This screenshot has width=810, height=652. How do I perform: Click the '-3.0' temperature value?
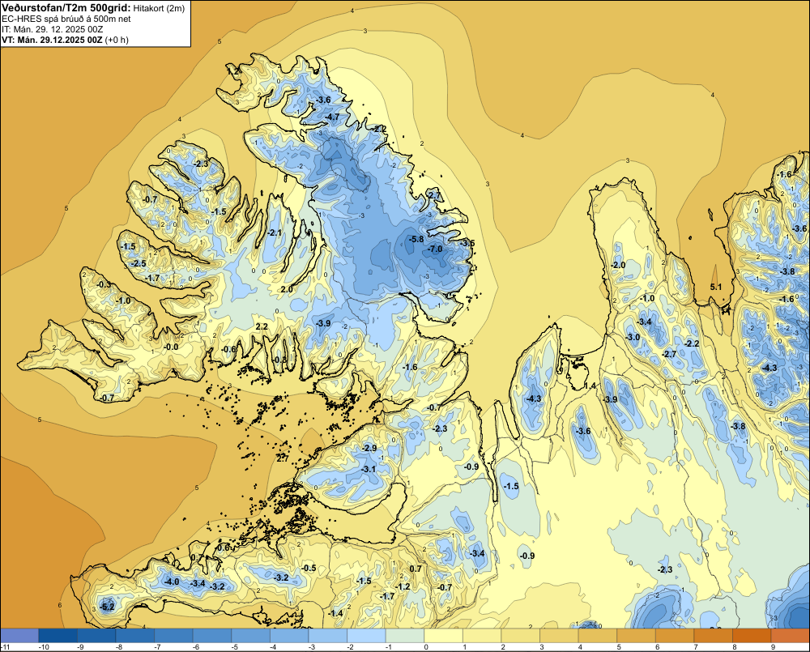(633, 337)
